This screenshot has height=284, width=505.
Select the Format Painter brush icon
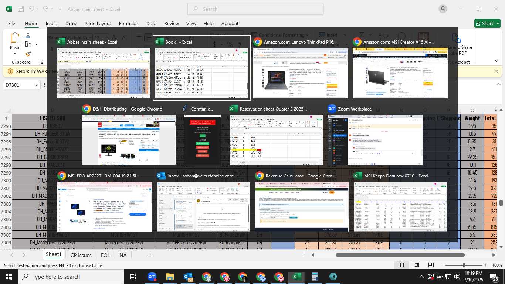[x=28, y=54]
